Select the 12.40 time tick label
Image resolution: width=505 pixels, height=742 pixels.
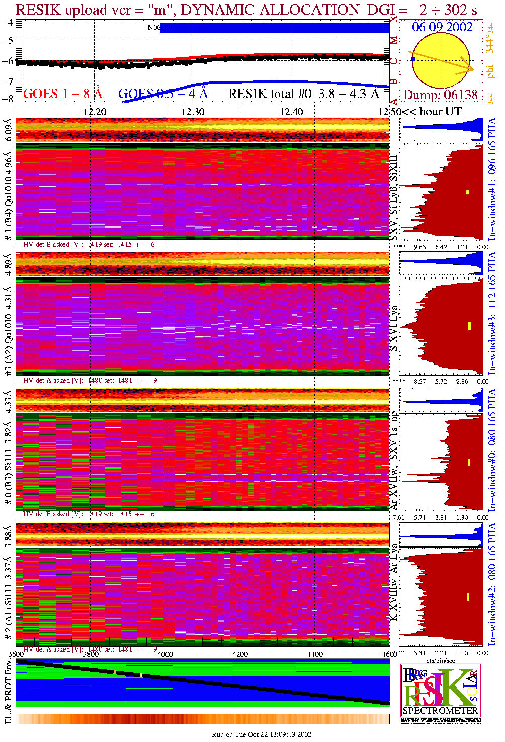point(292,112)
